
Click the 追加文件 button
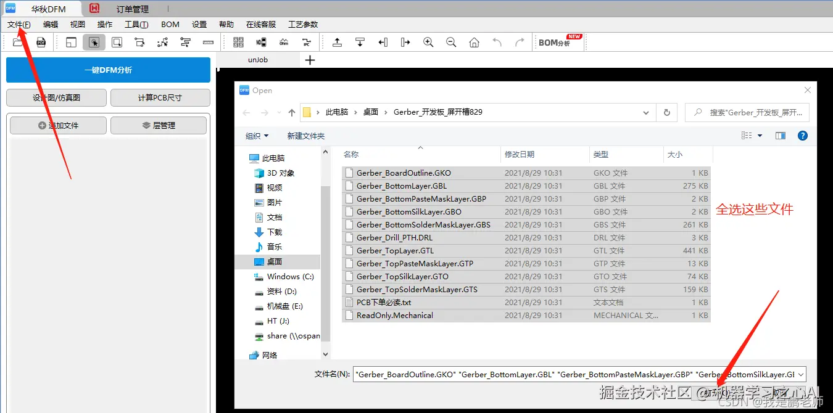click(58, 125)
